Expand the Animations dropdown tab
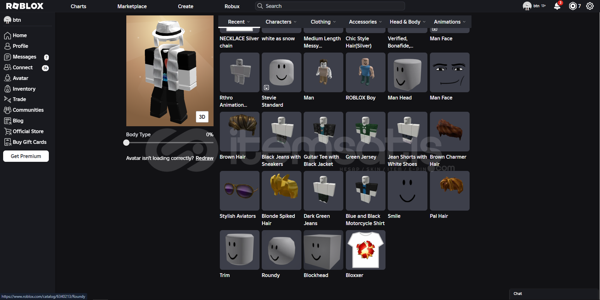This screenshot has width=600, height=300. (x=450, y=22)
